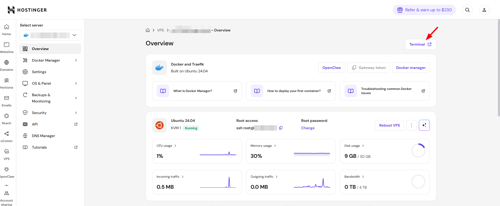
Task: Click the Outgoing traffic sparkline graph
Action: pyautogui.click(x=312, y=183)
